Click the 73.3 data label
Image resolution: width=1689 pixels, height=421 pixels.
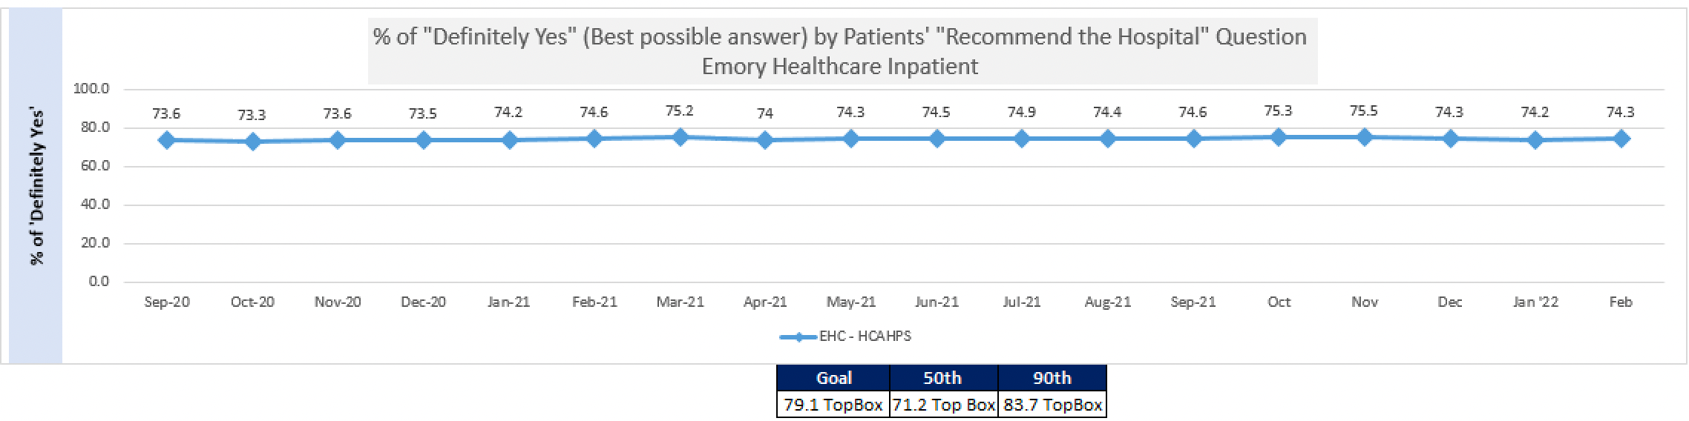click(x=252, y=115)
